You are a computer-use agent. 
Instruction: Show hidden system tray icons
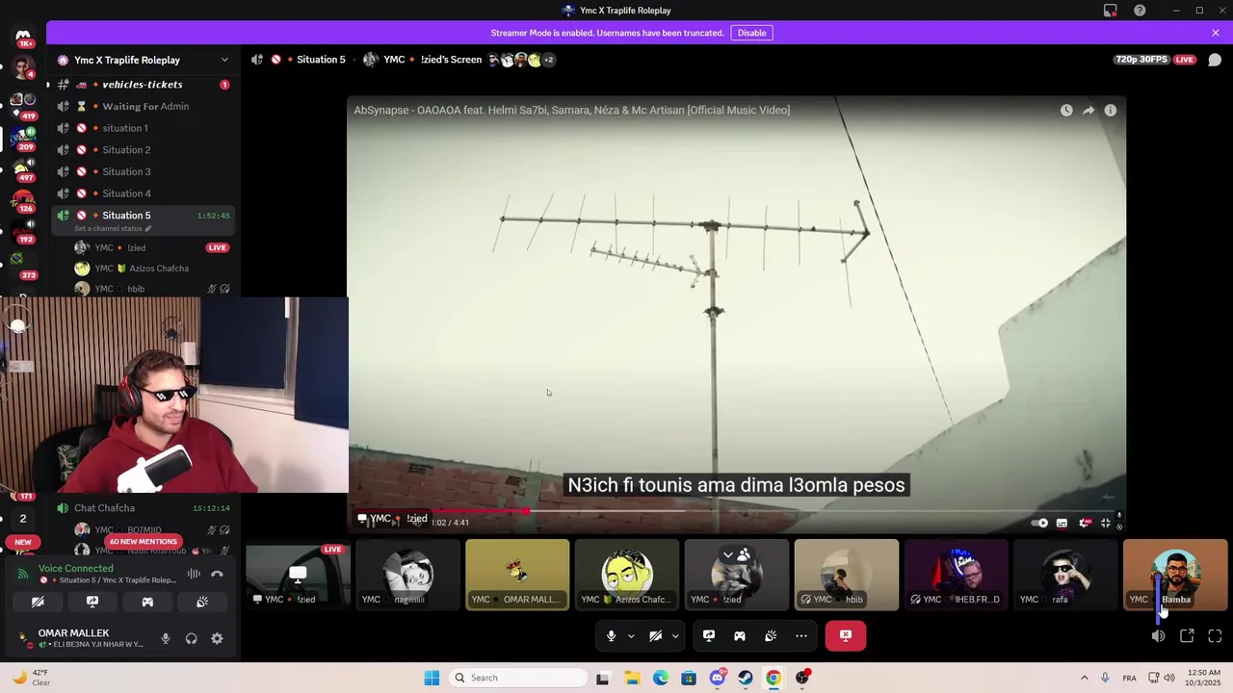tap(1084, 678)
